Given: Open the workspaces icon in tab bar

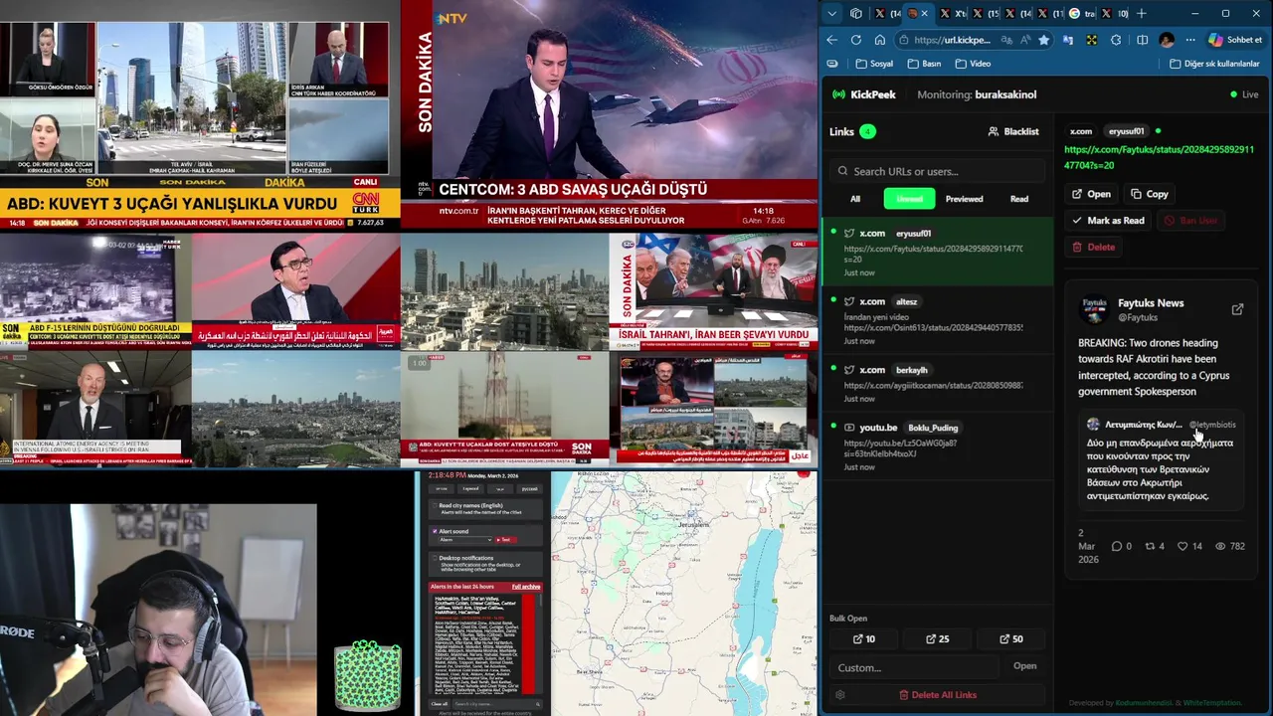Looking at the screenshot, I should (x=856, y=13).
